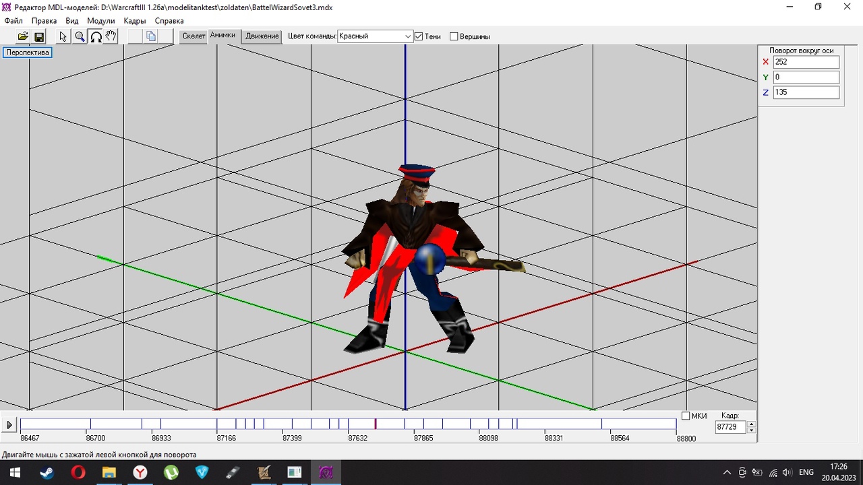The image size is (863, 485).
Task: Click the Кадр frame number field
Action: tap(731, 427)
